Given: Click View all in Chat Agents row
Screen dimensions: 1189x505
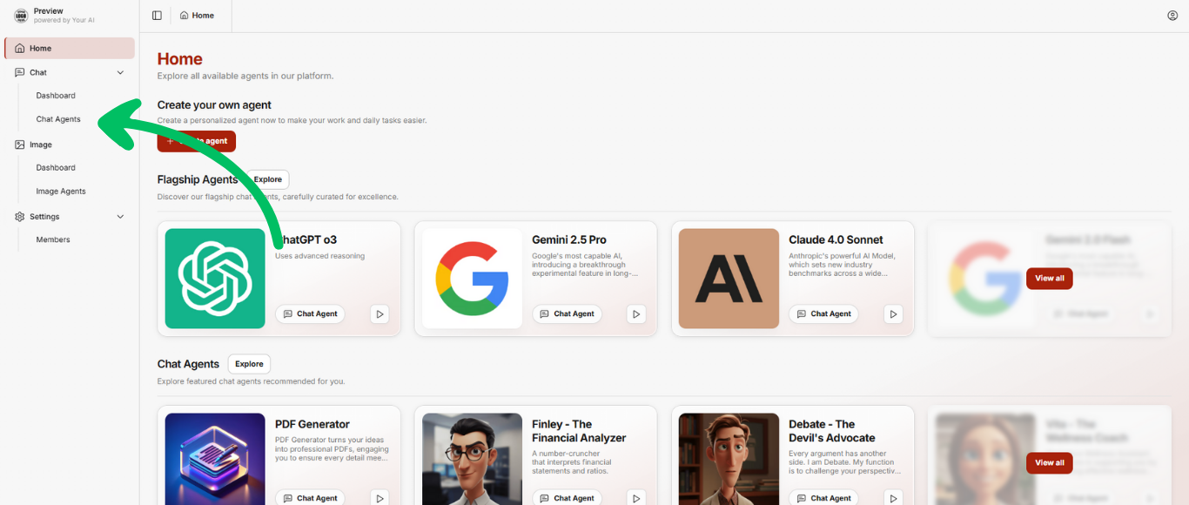Looking at the screenshot, I should point(1050,462).
